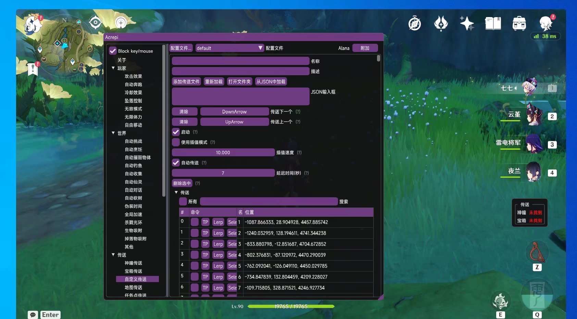
Task: Click the 重新加载 button
Action: 214,82
